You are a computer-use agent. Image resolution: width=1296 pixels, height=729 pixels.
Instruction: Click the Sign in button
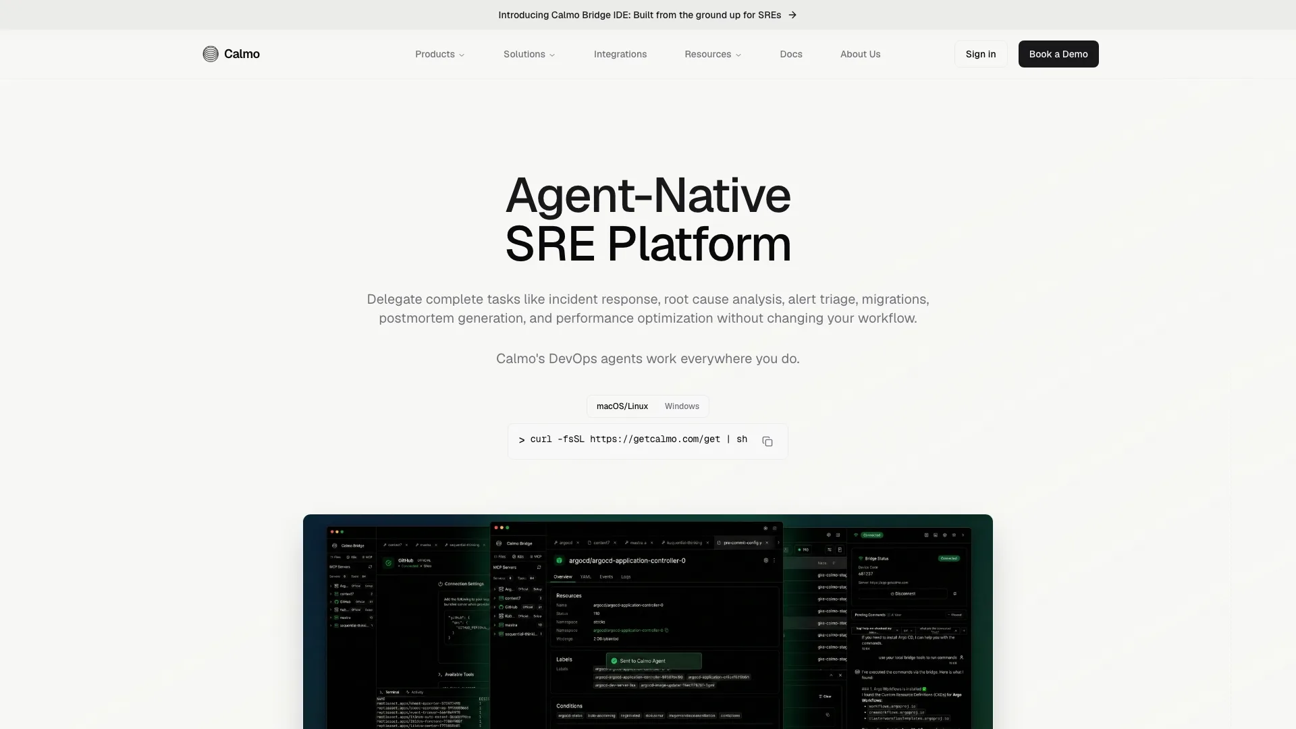click(981, 54)
